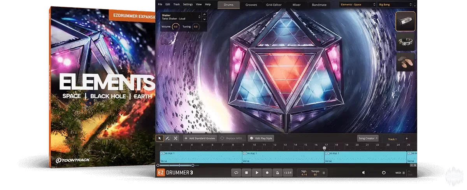This screenshot has width=467, height=190.
Task: Select the Verse clip starting at bar 1
Action: [x=201, y=157]
